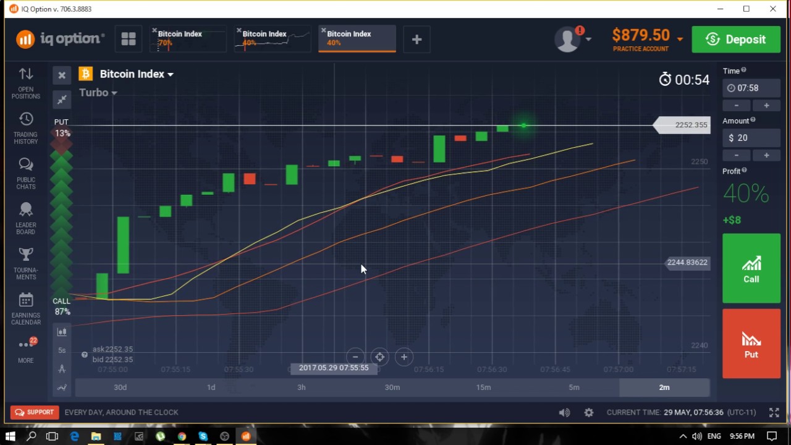Close the second Bitcoin Index tab
The width and height of the screenshot is (791, 445).
click(239, 30)
